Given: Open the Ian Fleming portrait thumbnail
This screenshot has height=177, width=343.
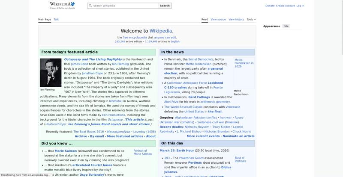Looking at the screenshot, I should [x=50, y=73].
